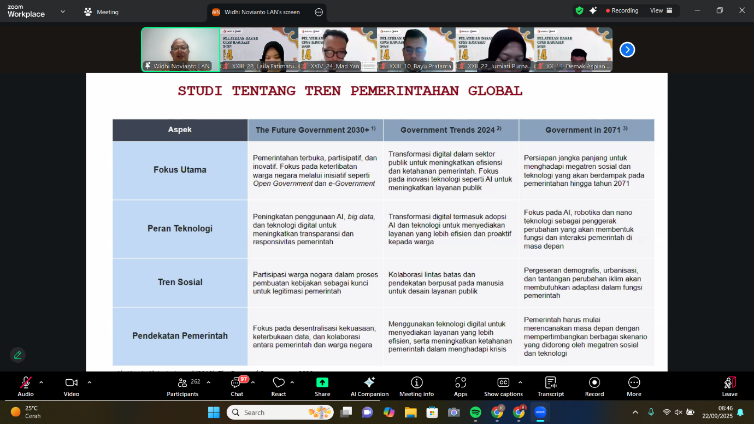Leave the meeting
The image size is (754, 424).
729,386
